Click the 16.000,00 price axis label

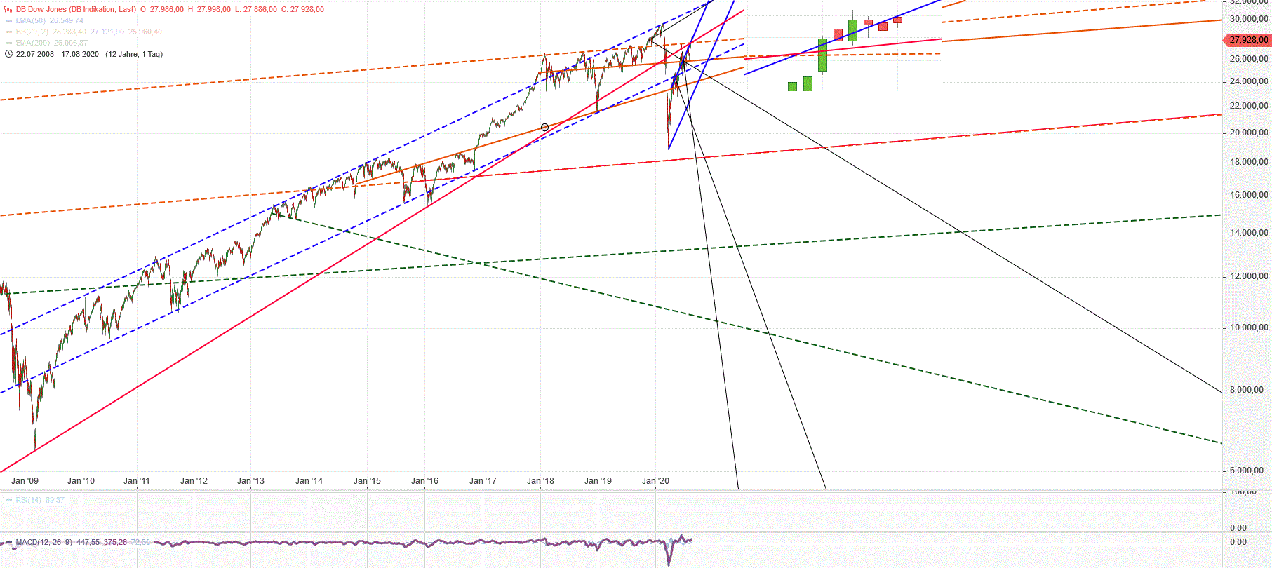tap(1249, 195)
